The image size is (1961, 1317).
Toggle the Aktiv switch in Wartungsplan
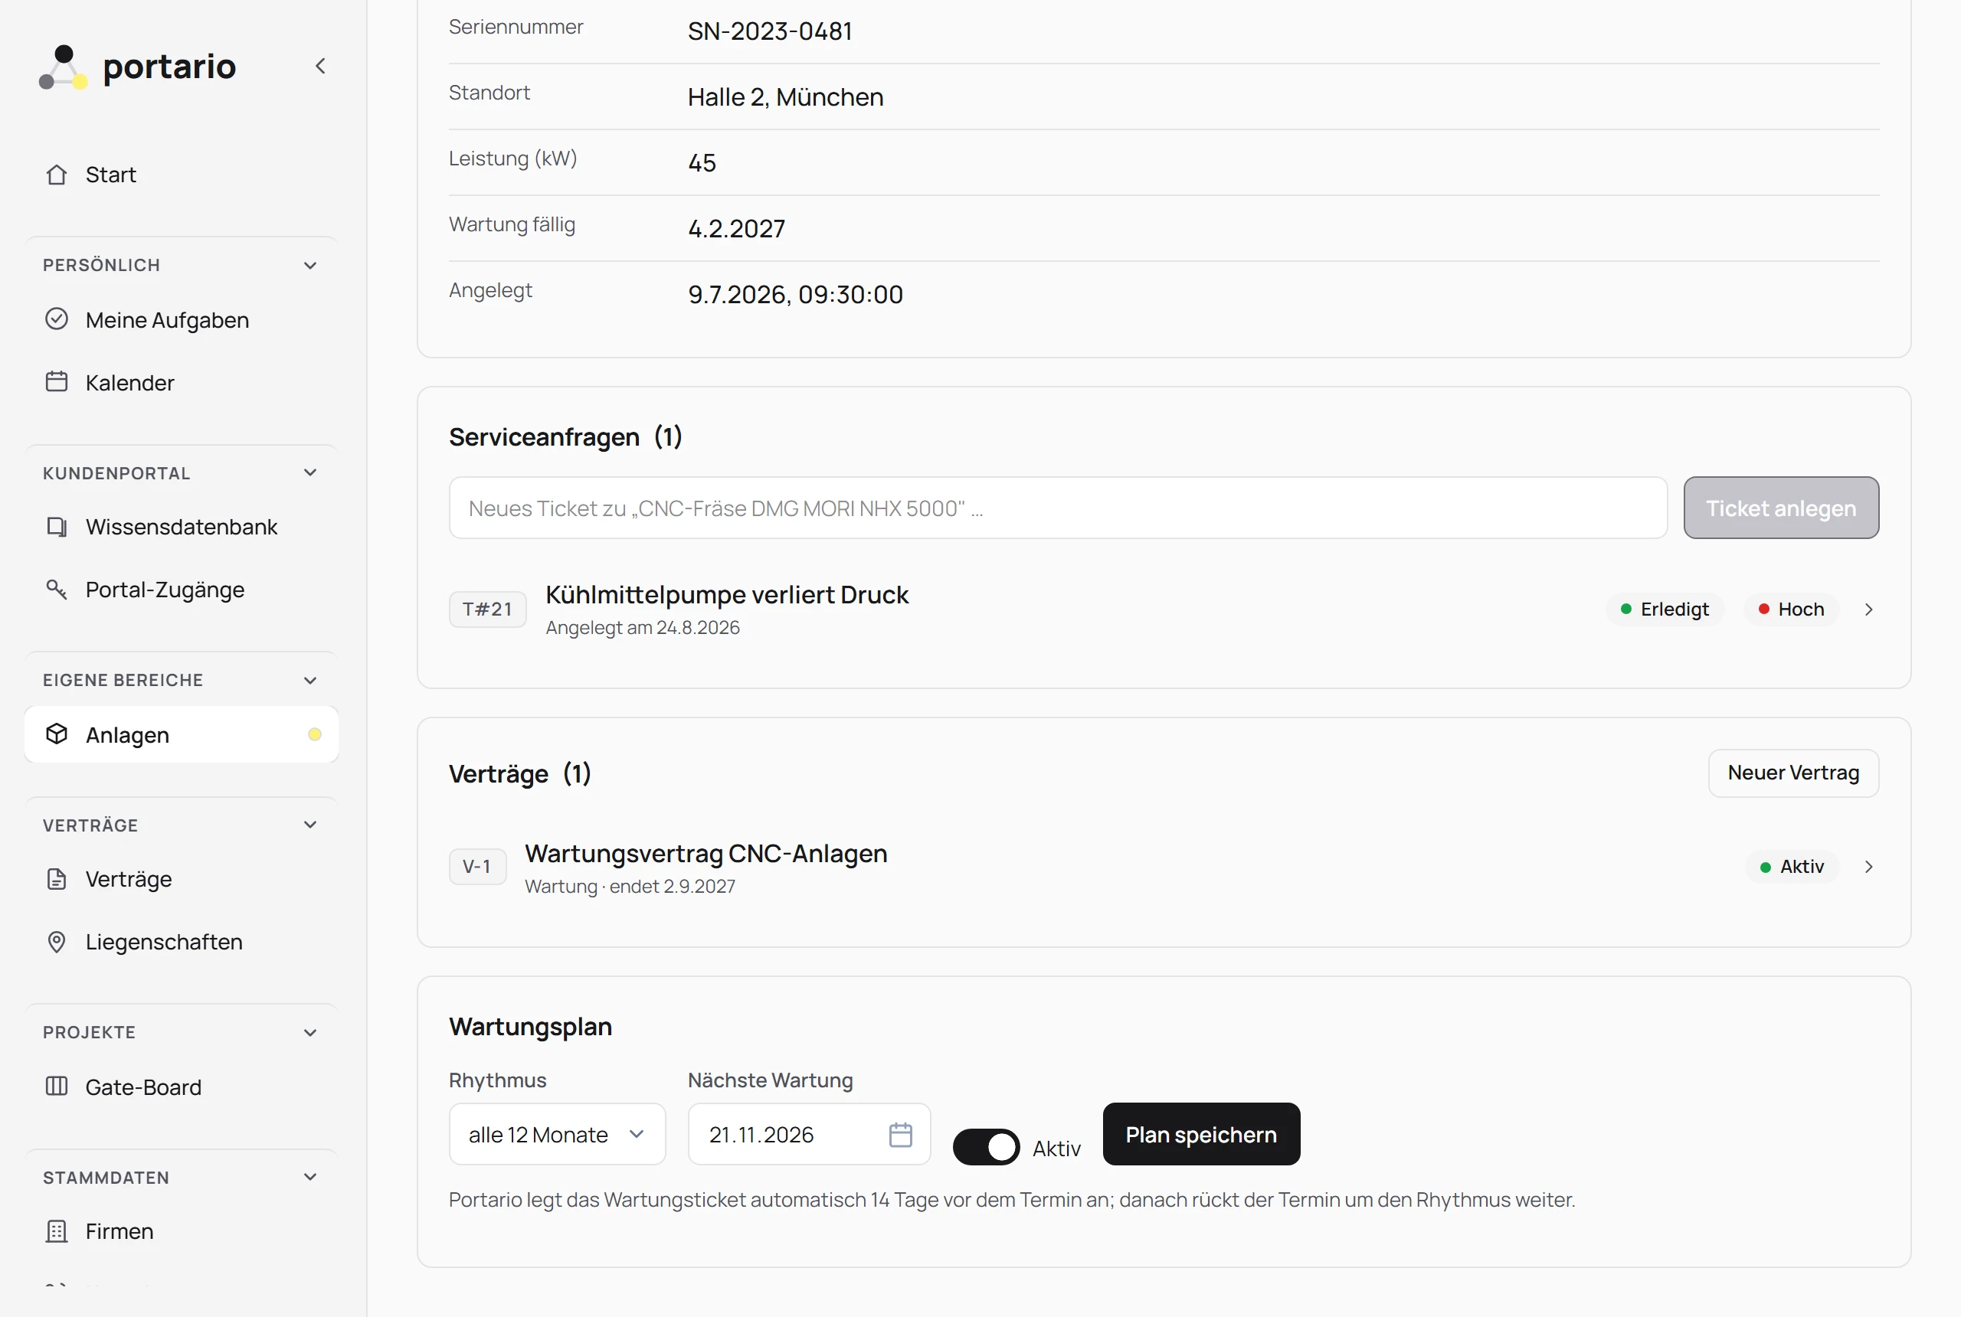[986, 1146]
